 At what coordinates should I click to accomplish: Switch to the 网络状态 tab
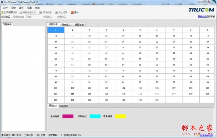point(64,106)
